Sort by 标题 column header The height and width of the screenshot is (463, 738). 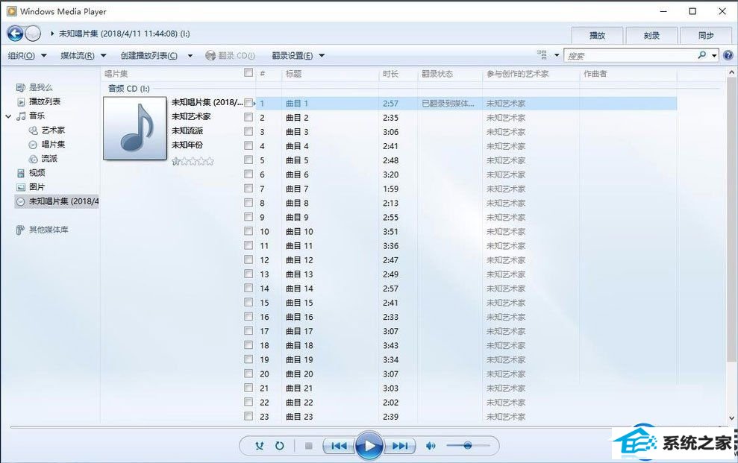point(330,74)
